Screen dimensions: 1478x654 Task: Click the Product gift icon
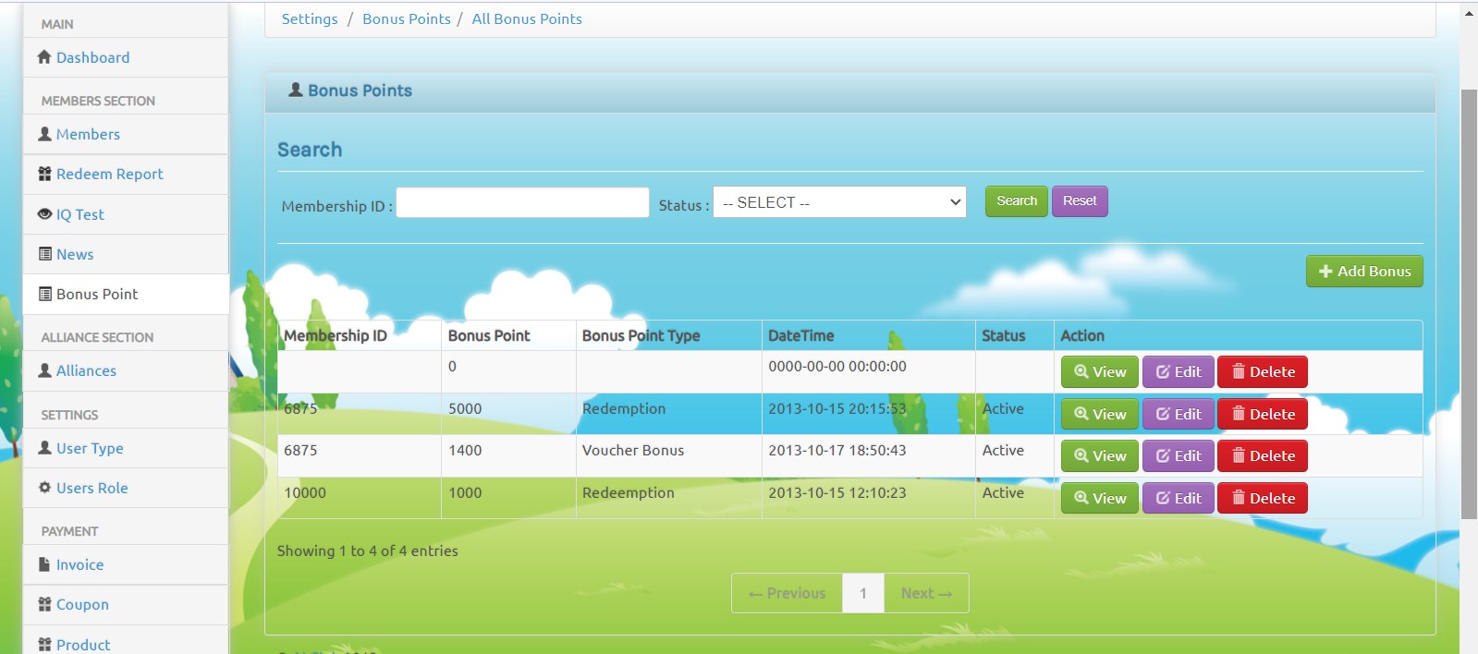[x=44, y=644]
